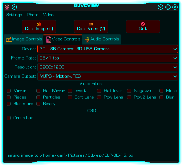Screen dimensions: 182x165
Task: Open the Device dropdown list
Action: [x=108, y=49]
